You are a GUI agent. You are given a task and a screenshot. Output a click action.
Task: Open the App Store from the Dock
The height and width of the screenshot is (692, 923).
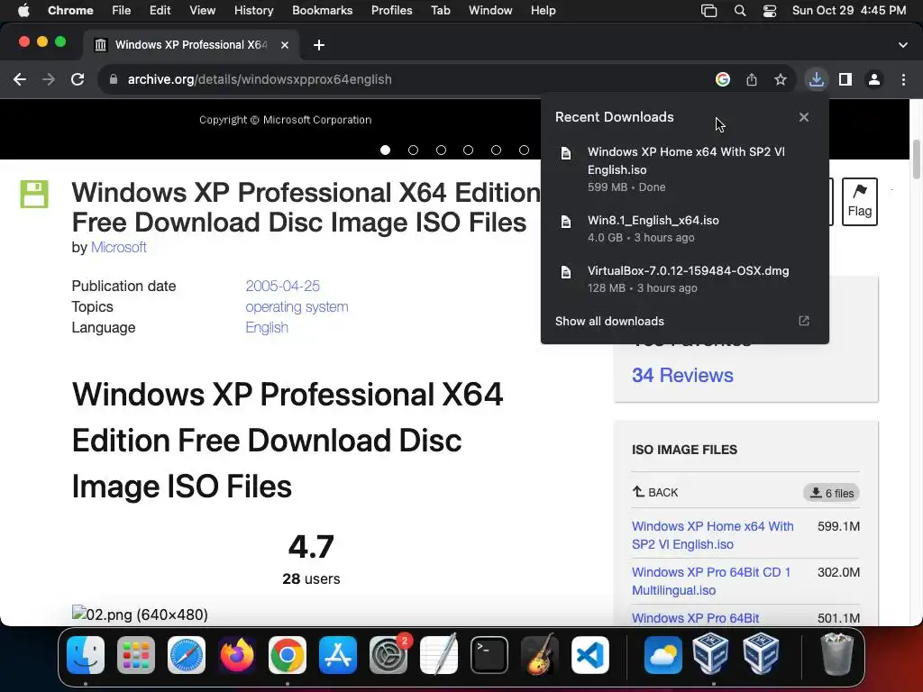pyautogui.click(x=338, y=655)
